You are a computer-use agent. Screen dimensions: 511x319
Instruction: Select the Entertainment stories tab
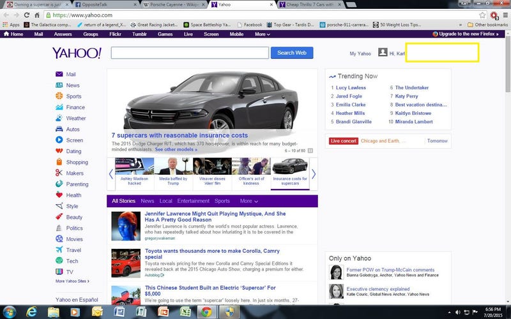[194, 201]
